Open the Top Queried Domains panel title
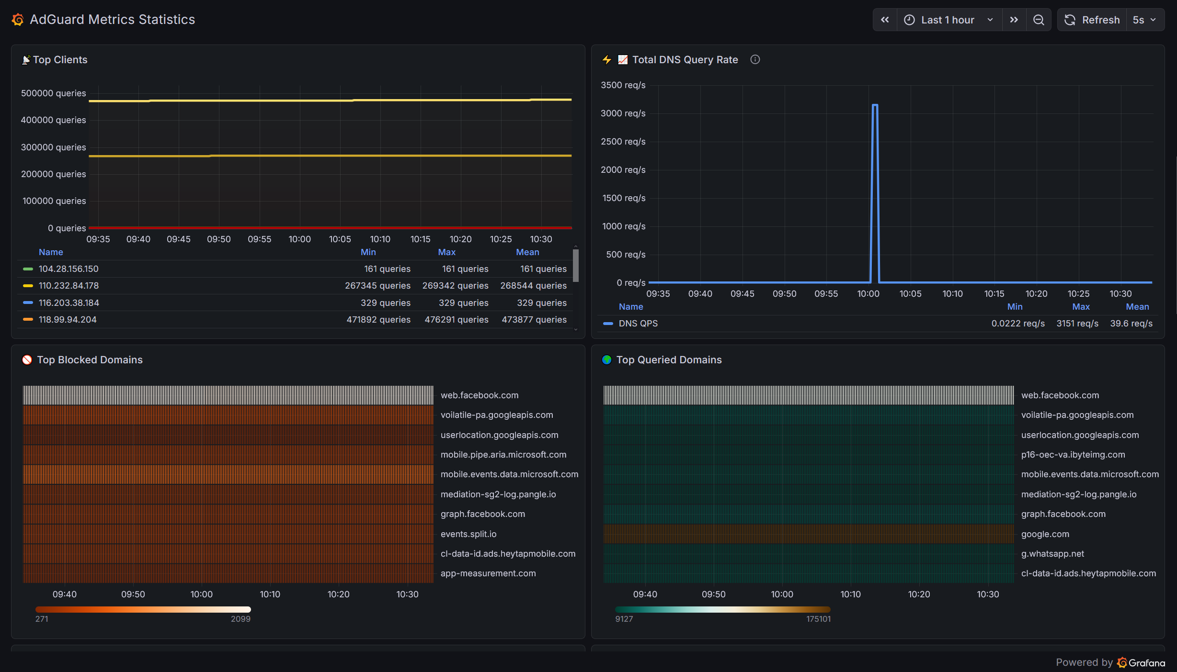Image resolution: width=1177 pixels, height=672 pixels. [669, 359]
